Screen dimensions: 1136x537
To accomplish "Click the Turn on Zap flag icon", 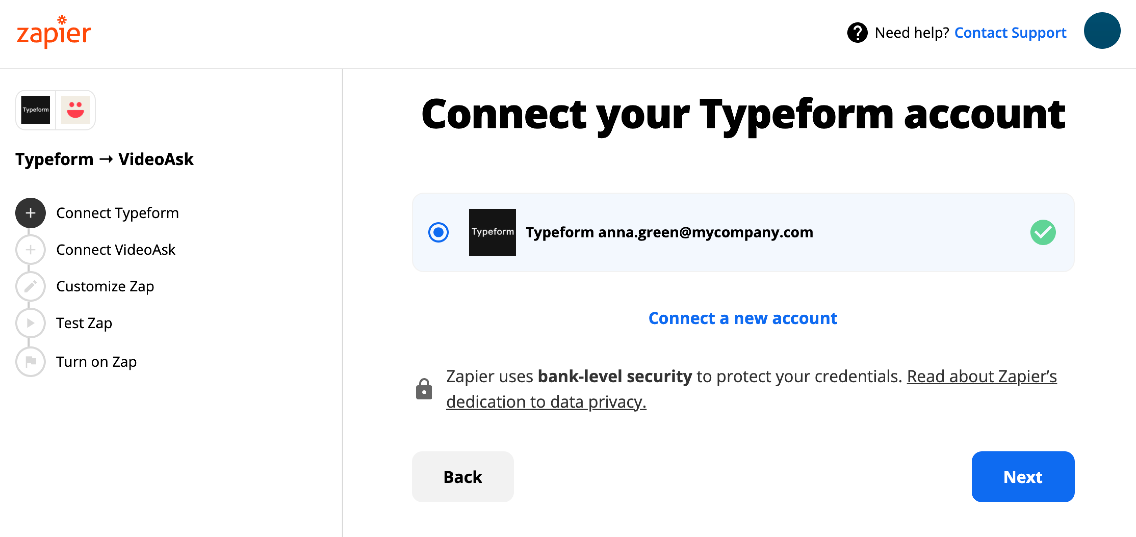I will tap(30, 362).
